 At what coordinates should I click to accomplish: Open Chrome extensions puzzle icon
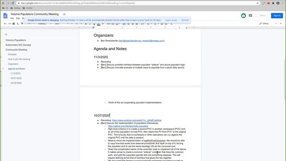273,3
